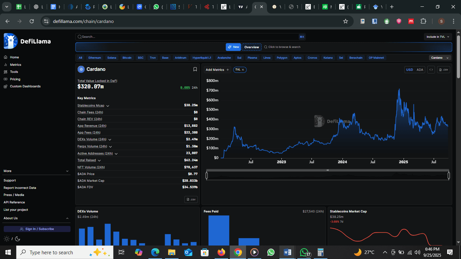
Task: Select the Ethereum chain tab
Action: (94, 58)
